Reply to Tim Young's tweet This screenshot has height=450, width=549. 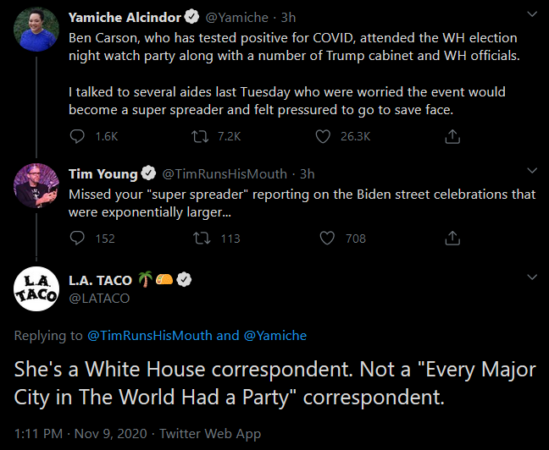tap(77, 239)
